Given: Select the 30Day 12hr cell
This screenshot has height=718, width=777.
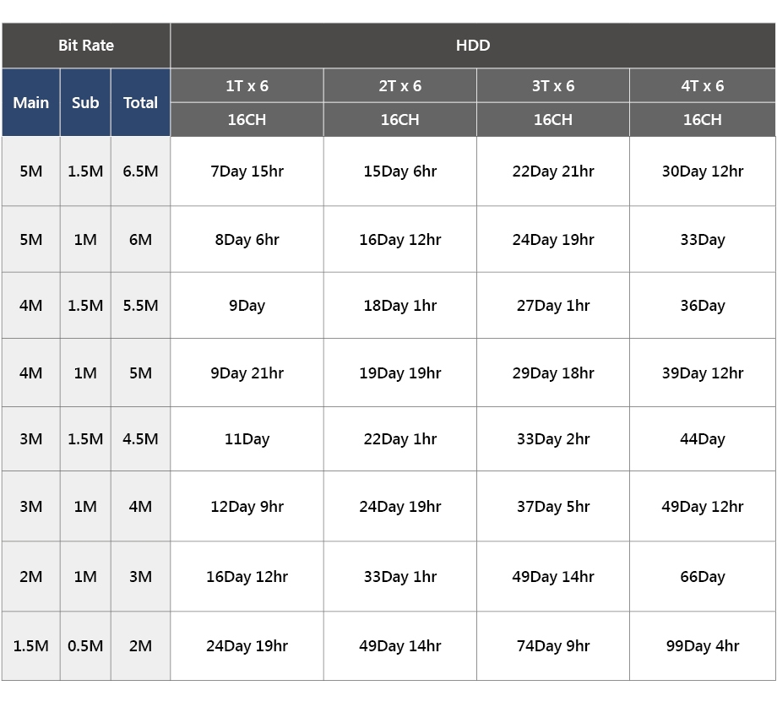Looking at the screenshot, I should [702, 171].
